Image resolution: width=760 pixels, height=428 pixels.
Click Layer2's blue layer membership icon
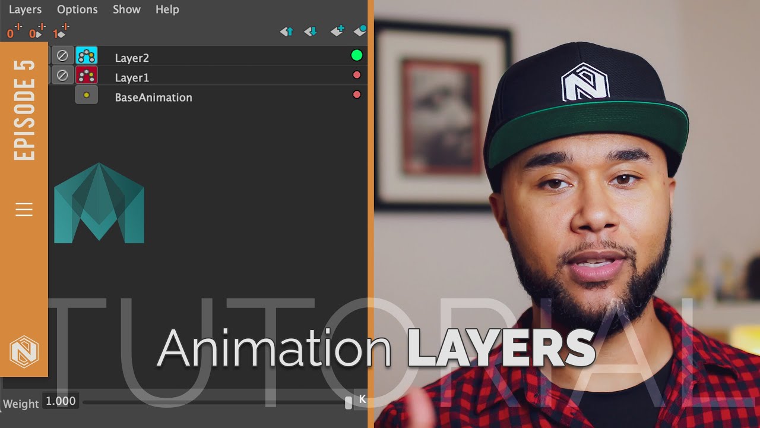coord(87,55)
